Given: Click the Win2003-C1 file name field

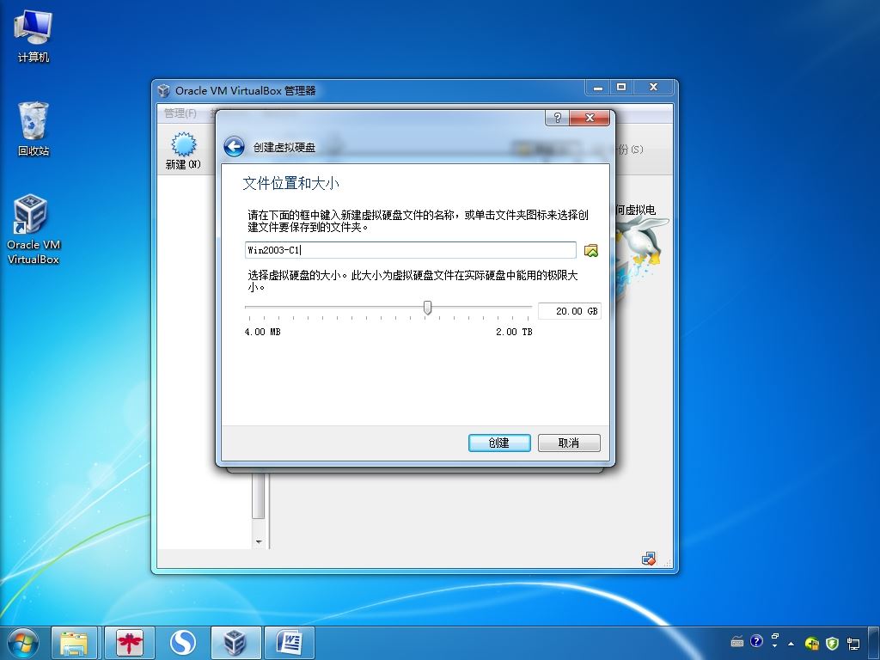Looking at the screenshot, I should [410, 250].
